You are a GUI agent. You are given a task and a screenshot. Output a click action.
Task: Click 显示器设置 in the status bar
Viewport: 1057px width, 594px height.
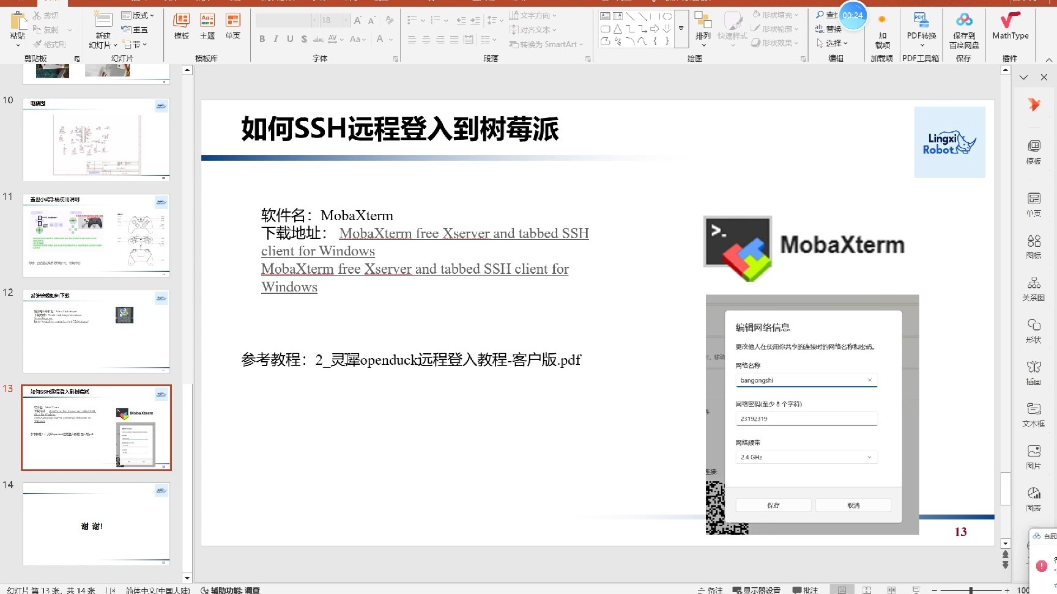pyautogui.click(x=756, y=590)
